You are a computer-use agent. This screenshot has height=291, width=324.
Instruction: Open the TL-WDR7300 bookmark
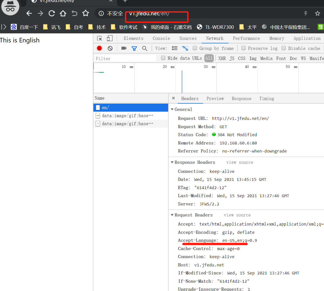(215, 27)
